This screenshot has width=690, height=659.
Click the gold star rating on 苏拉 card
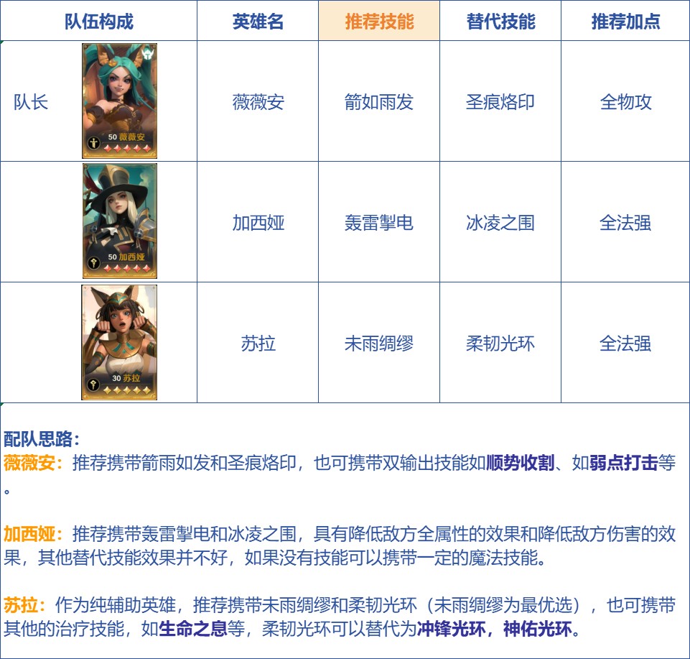pyautogui.click(x=127, y=390)
